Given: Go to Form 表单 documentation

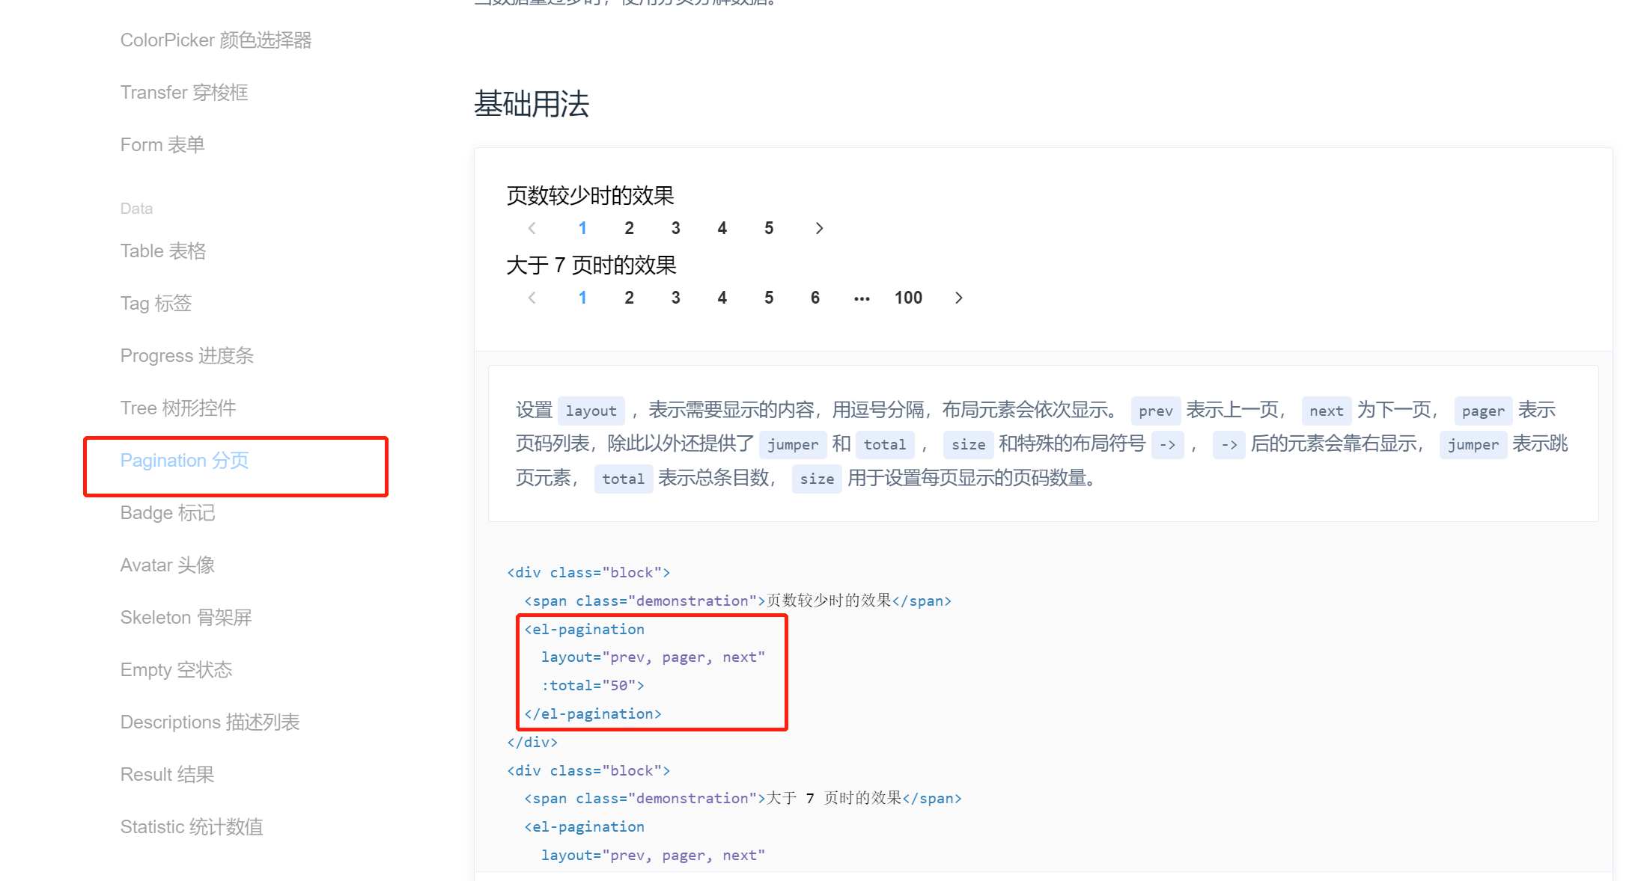Looking at the screenshot, I should click(x=162, y=145).
